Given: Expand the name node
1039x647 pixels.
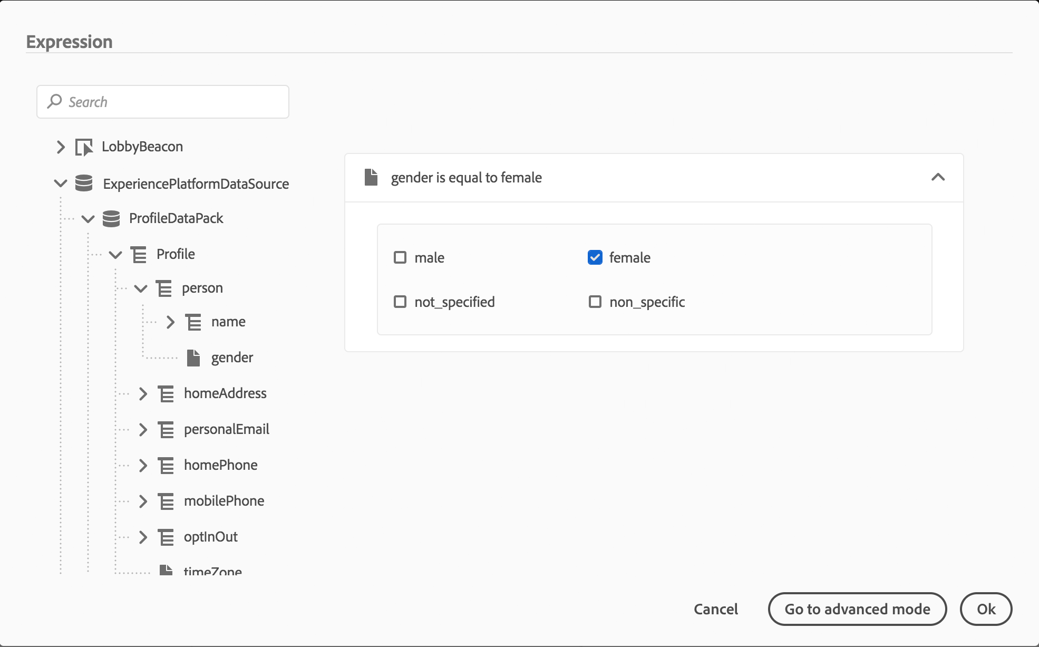Looking at the screenshot, I should pyautogui.click(x=170, y=322).
